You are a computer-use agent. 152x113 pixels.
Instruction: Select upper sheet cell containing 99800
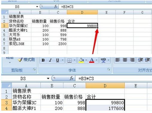coord(82,26)
